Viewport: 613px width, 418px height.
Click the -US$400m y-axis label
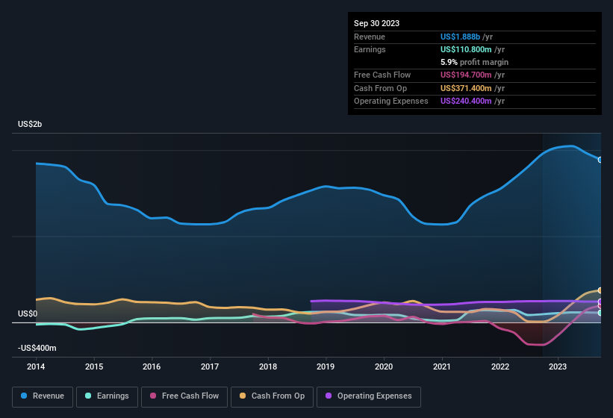click(x=37, y=348)
